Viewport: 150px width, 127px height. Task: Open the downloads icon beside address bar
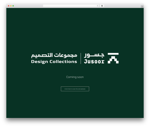[x=102, y=6]
